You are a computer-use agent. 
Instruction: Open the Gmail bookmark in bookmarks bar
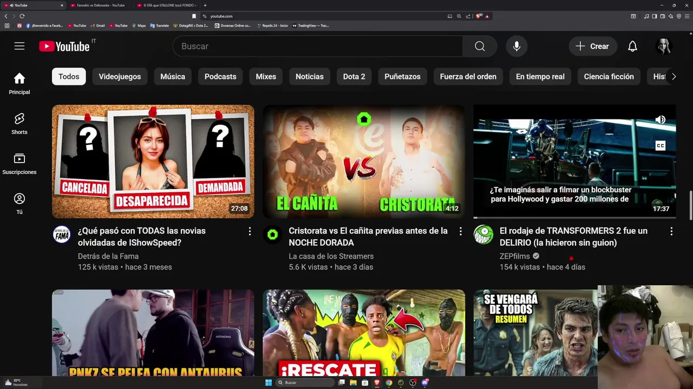click(97, 25)
